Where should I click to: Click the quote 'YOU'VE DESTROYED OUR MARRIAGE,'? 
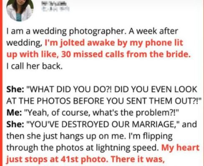coord(103,124)
